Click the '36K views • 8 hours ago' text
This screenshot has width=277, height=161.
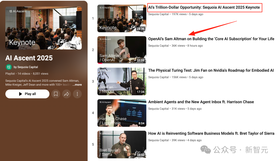point(187,46)
